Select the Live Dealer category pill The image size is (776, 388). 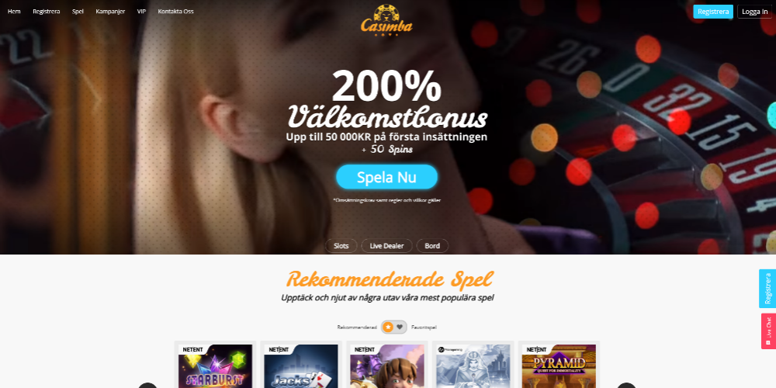pyautogui.click(x=386, y=246)
